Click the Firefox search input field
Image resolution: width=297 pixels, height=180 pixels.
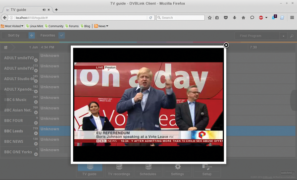[x=181, y=18]
